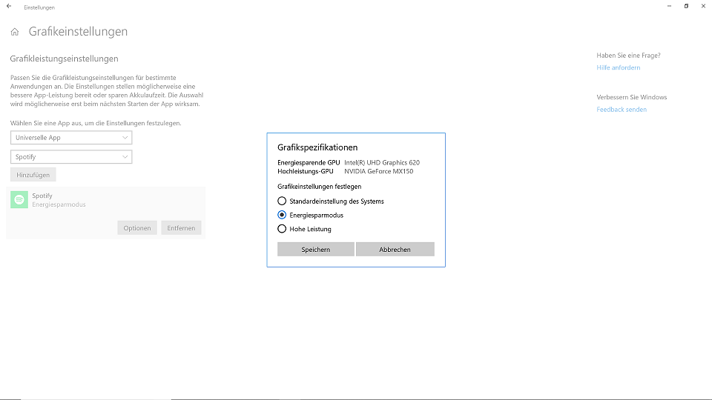
Task: Choose the Energiesparmodus radio button
Action: (282, 215)
